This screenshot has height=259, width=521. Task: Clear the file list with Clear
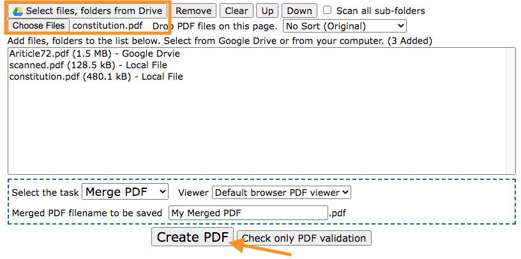point(236,11)
